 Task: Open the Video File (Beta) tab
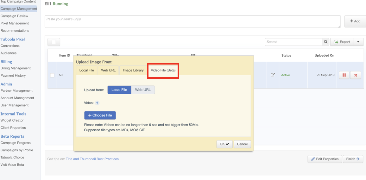pos(163,70)
